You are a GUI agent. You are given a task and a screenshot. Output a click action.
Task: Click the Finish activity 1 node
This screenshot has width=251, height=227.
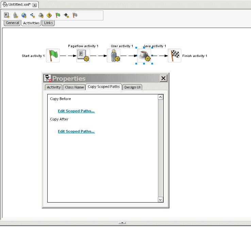tap(174, 55)
